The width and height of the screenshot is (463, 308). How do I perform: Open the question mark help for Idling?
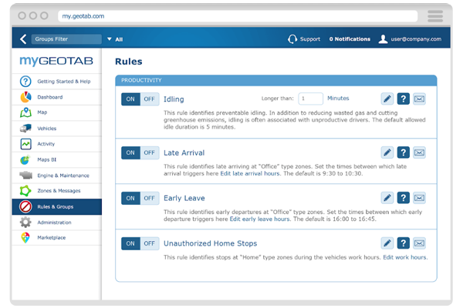point(403,99)
